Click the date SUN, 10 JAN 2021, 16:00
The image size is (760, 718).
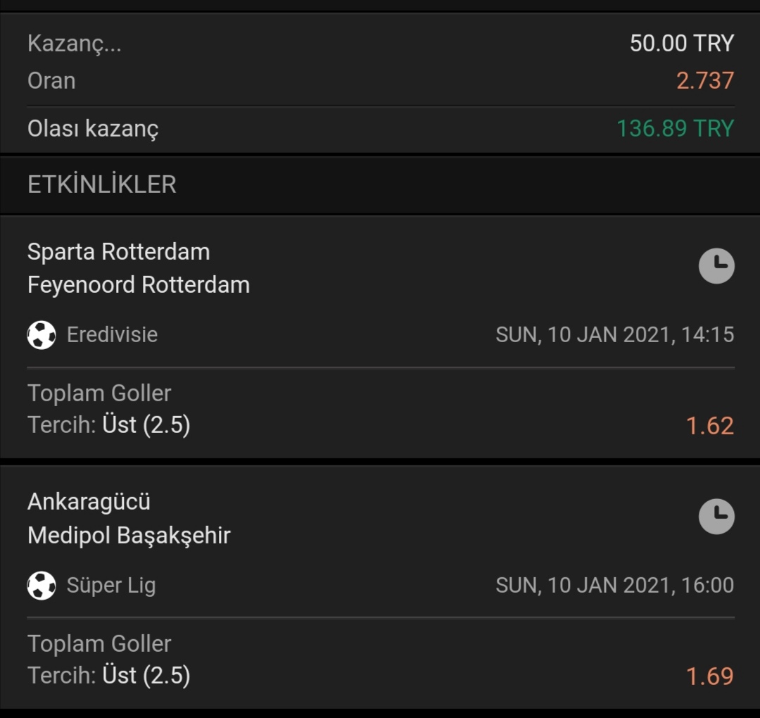tap(615, 586)
